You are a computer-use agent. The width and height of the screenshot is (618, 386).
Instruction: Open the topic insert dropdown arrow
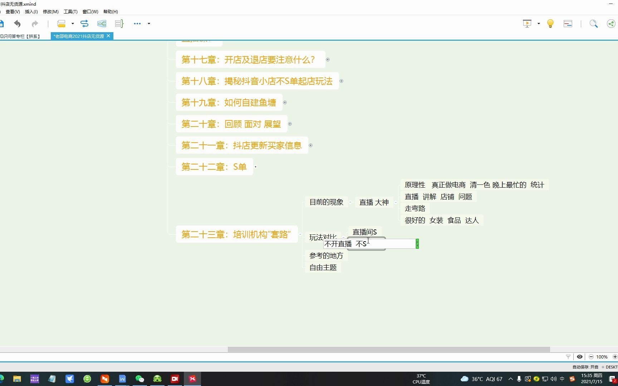click(x=73, y=24)
